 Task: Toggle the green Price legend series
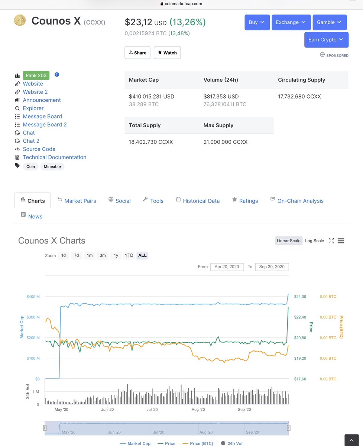[x=166, y=443]
